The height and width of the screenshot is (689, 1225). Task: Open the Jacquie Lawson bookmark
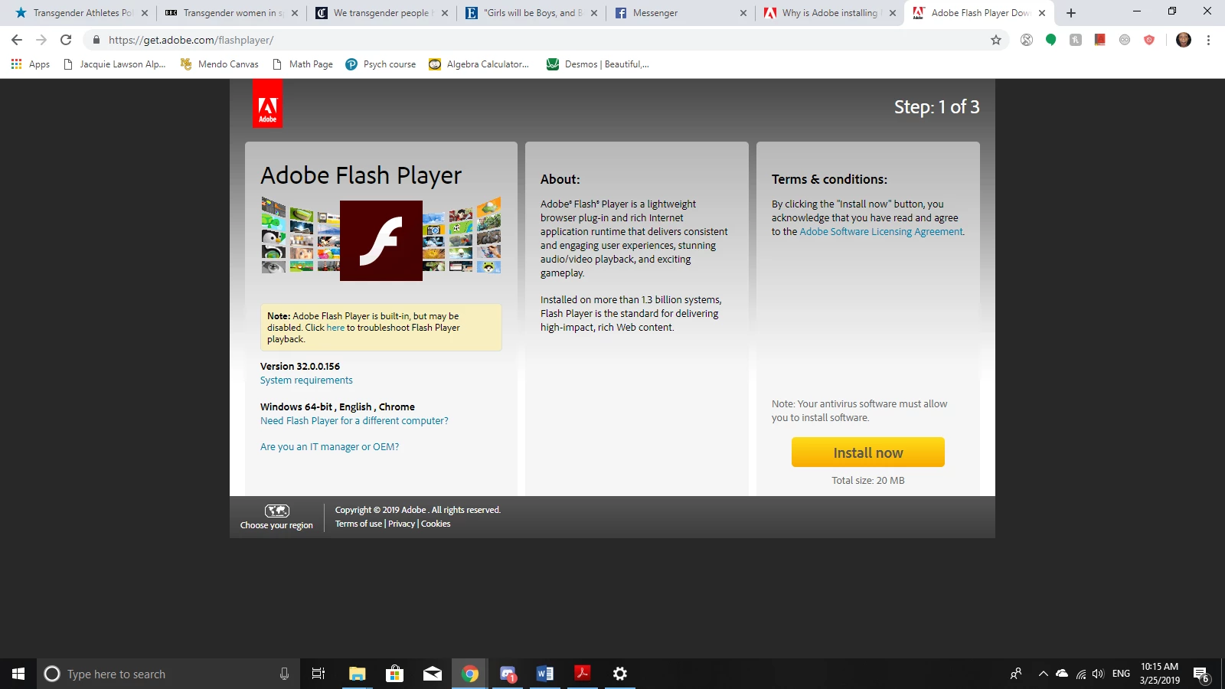click(x=114, y=64)
